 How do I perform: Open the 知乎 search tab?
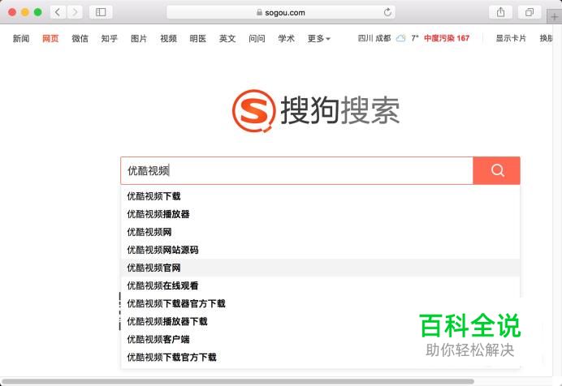pyautogui.click(x=110, y=38)
